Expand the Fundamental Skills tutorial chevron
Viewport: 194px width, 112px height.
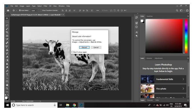(x=183, y=79)
